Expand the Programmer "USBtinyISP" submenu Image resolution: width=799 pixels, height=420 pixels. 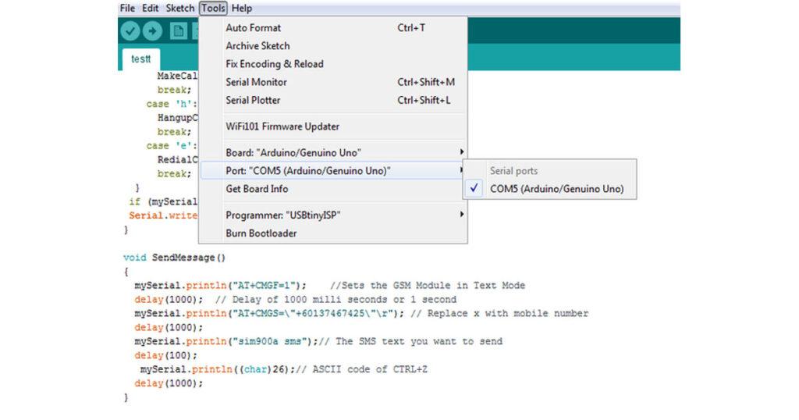pos(283,215)
